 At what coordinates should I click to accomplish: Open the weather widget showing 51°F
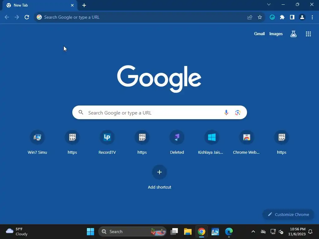point(17,232)
